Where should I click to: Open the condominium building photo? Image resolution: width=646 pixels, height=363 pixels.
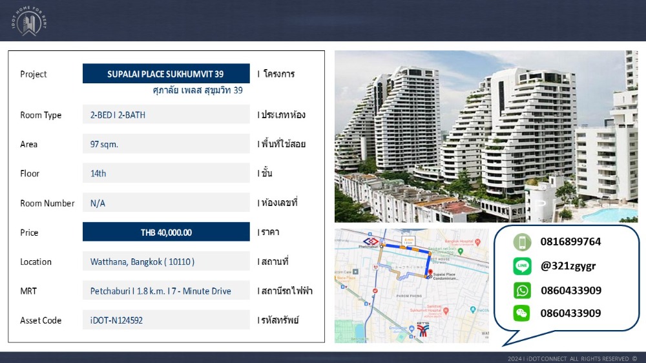[486, 136]
